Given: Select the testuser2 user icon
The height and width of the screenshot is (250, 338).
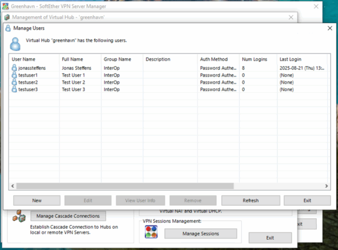Looking at the screenshot, I should click(x=14, y=83).
